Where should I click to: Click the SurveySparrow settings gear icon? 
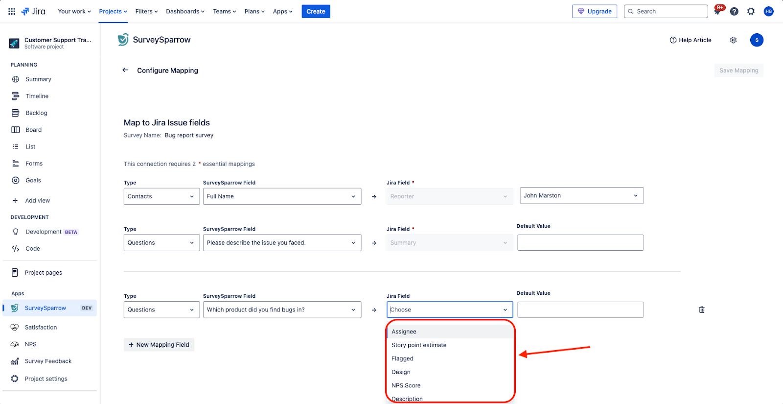point(733,40)
